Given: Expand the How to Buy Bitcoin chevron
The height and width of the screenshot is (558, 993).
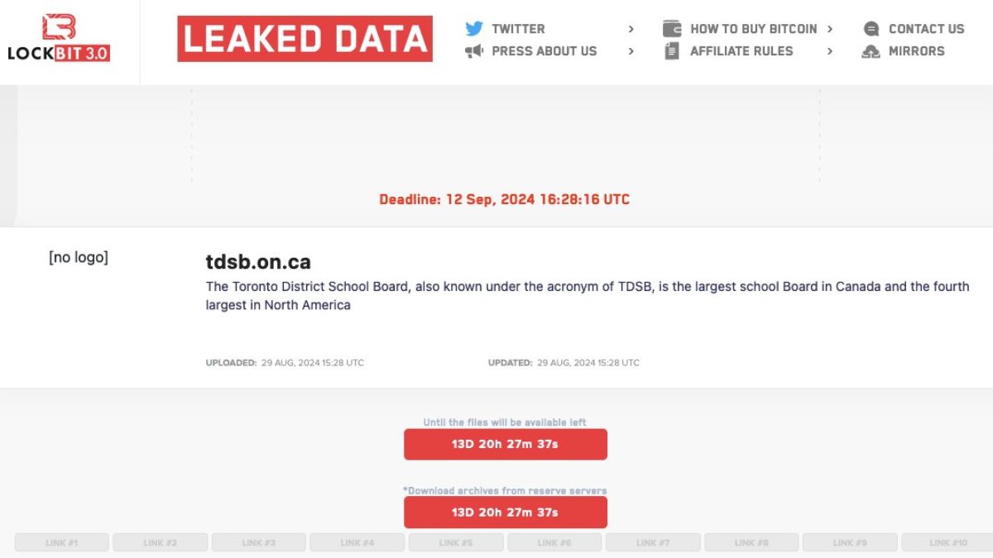Looking at the screenshot, I should (830, 29).
